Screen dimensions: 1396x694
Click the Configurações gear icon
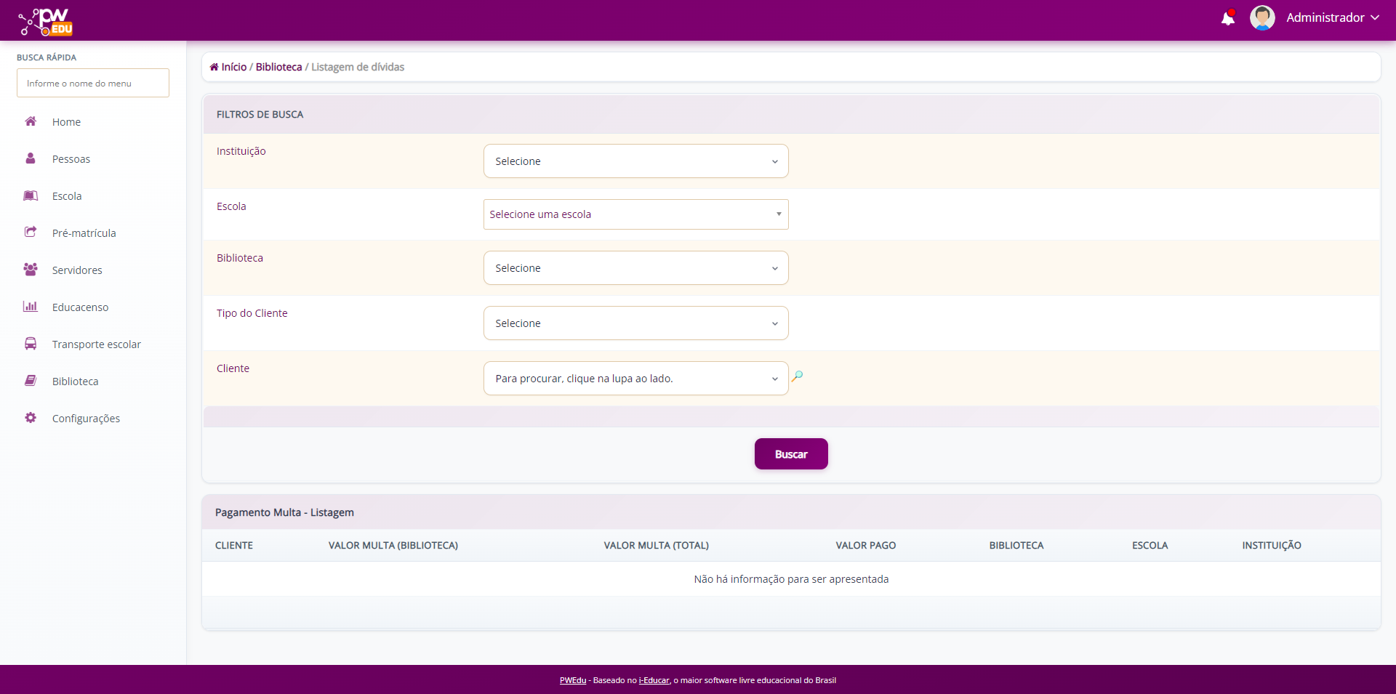[31, 418]
